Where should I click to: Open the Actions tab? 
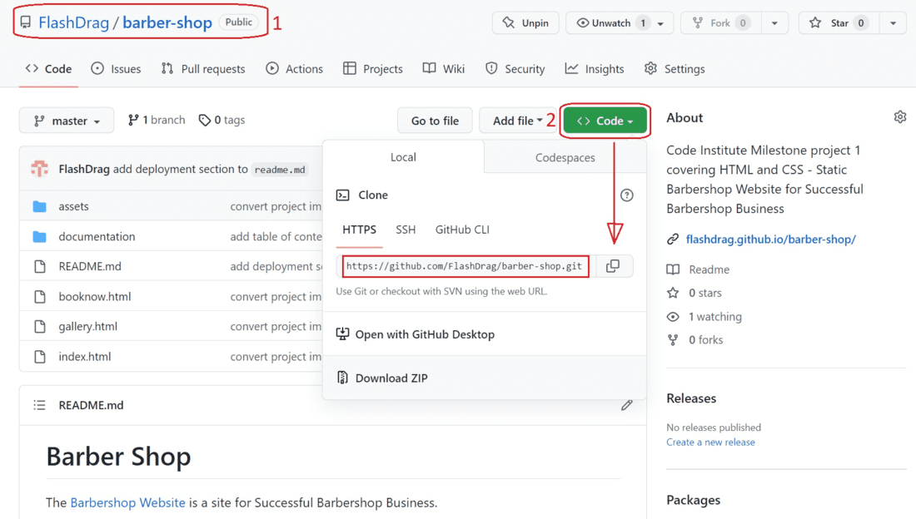(295, 69)
